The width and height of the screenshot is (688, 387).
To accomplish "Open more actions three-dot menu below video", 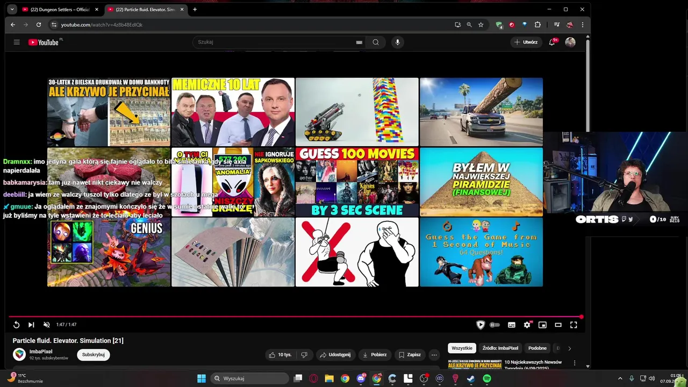I will pyautogui.click(x=434, y=355).
